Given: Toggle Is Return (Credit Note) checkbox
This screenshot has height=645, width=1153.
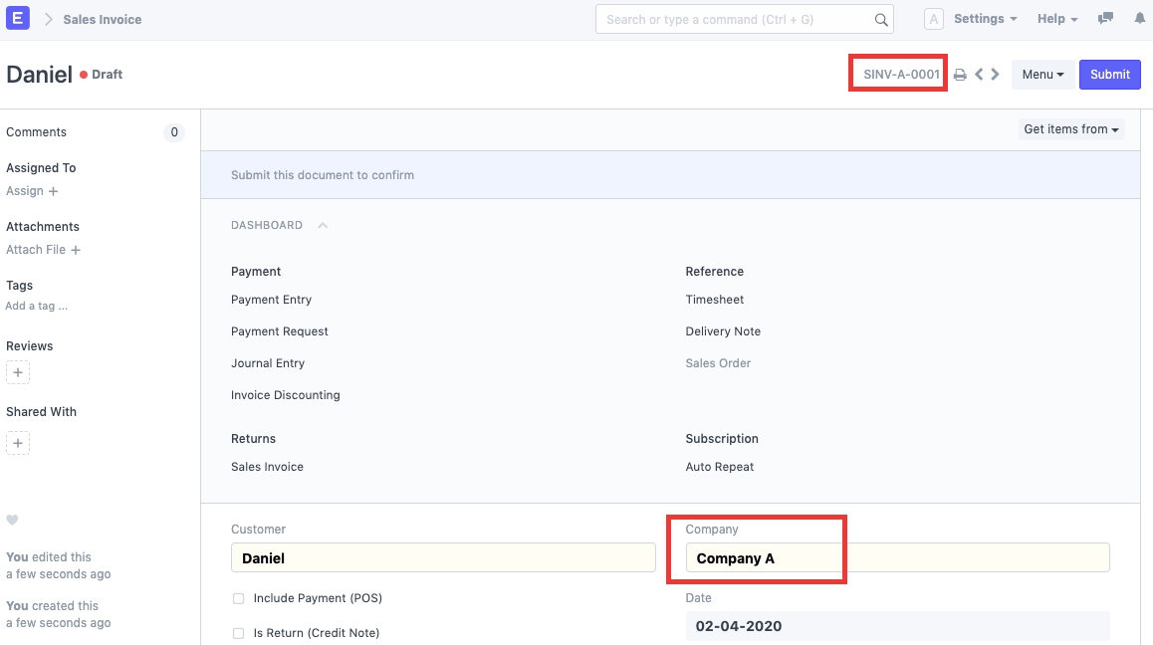Looking at the screenshot, I should click(238, 633).
